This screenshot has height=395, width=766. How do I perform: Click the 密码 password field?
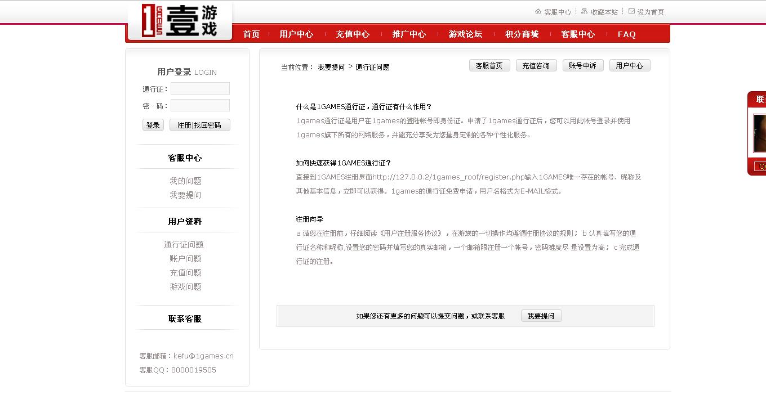[200, 105]
